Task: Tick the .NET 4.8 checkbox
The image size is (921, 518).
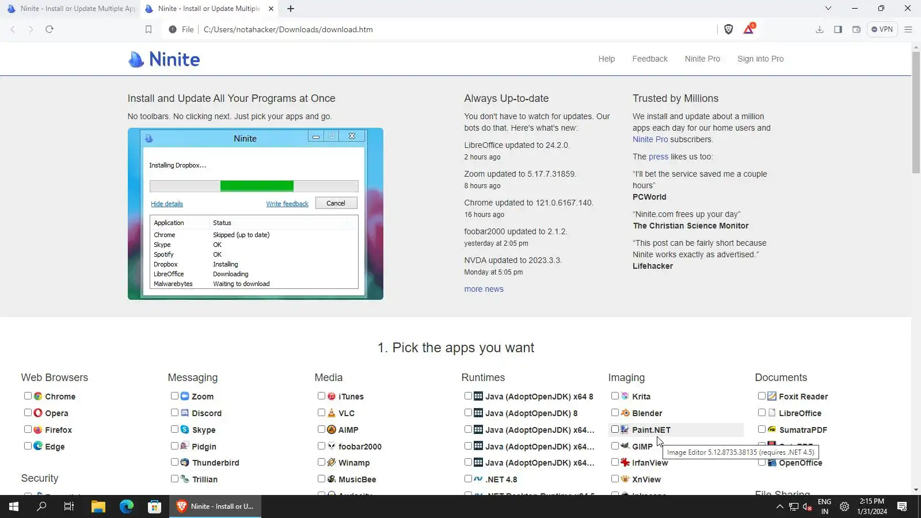Action: click(468, 478)
